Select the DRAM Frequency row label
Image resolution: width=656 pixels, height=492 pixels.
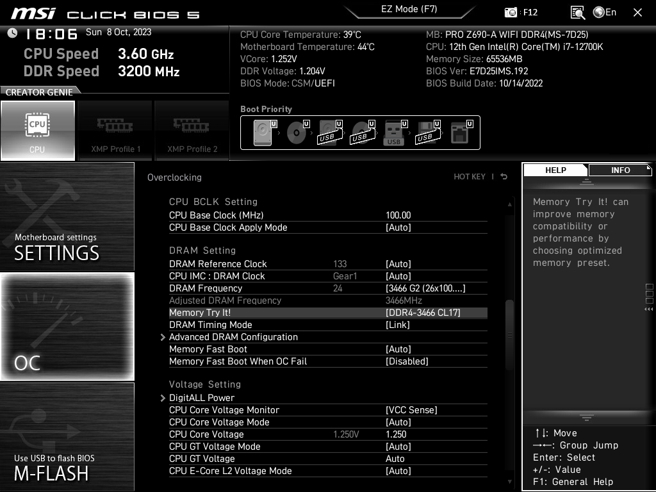(206, 288)
